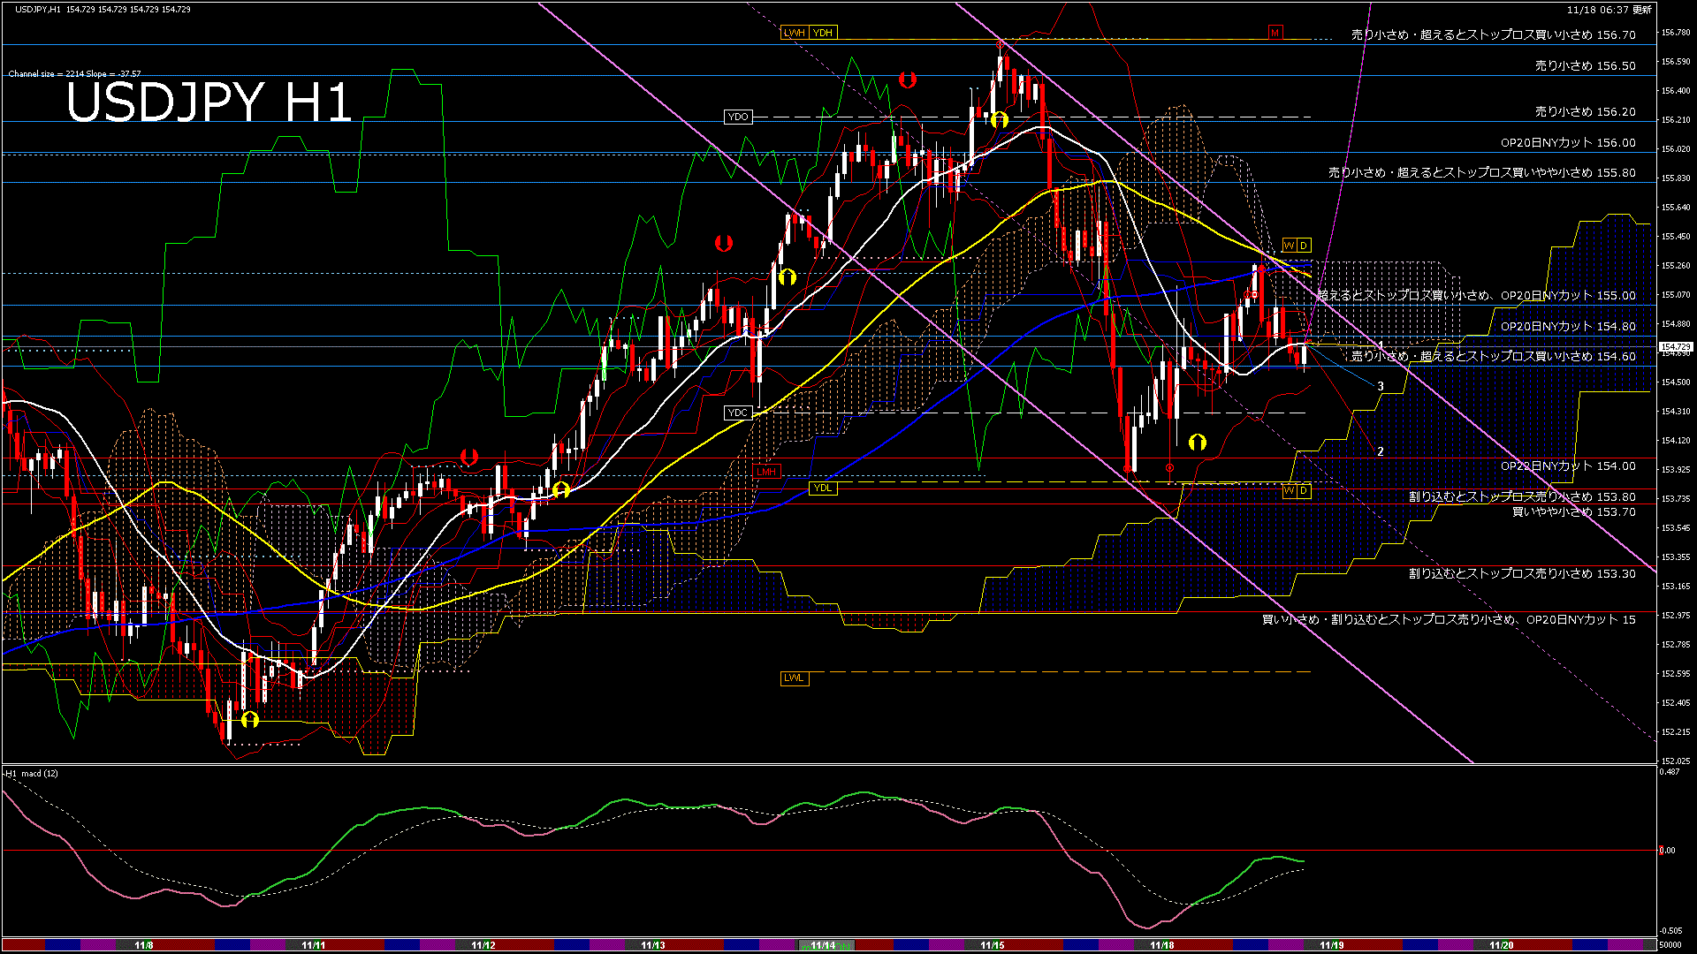Click the topmost red down-arrow signal
Image resolution: width=1697 pixels, height=954 pixels.
pos(907,79)
